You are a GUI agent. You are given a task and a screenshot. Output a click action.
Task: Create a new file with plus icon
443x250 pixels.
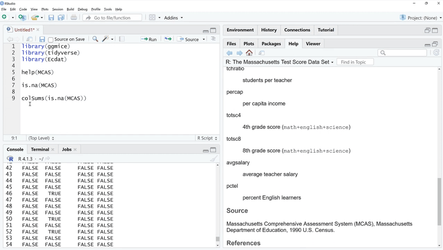pos(4,17)
